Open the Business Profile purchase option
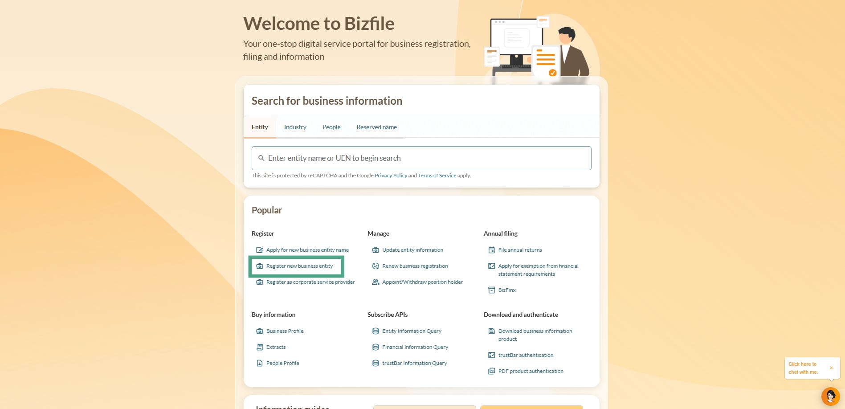This screenshot has width=845, height=409. 285,331
